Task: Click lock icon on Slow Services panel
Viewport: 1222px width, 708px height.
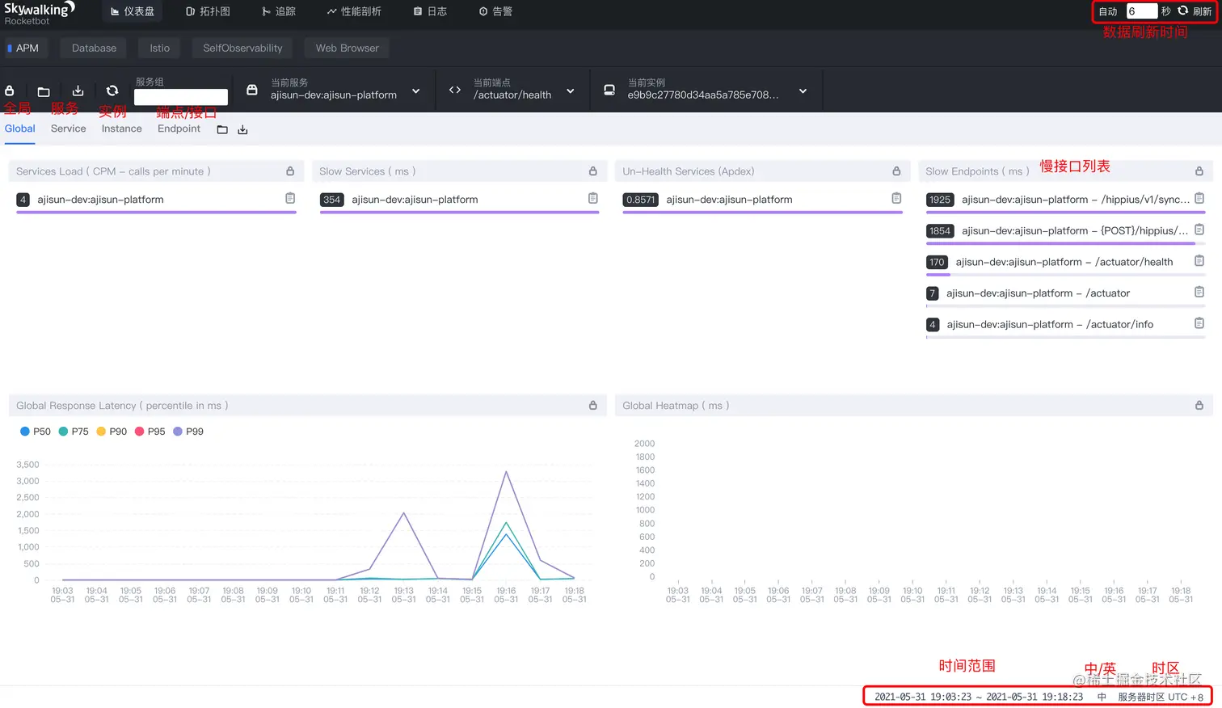Action: (593, 171)
